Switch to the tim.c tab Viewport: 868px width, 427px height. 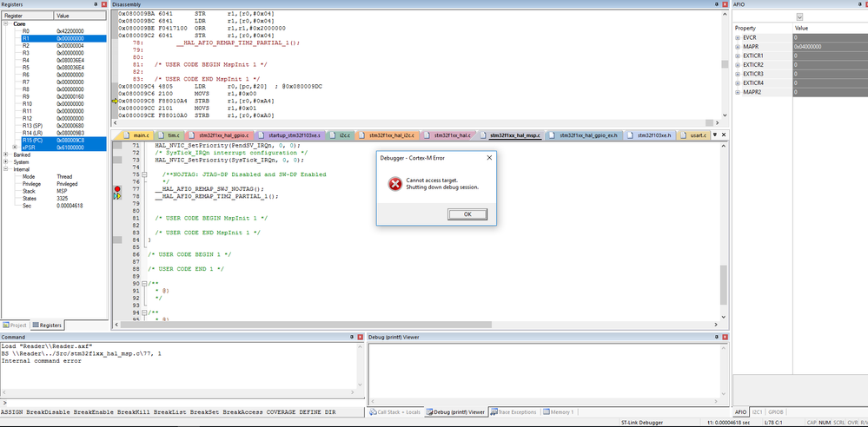click(x=169, y=135)
